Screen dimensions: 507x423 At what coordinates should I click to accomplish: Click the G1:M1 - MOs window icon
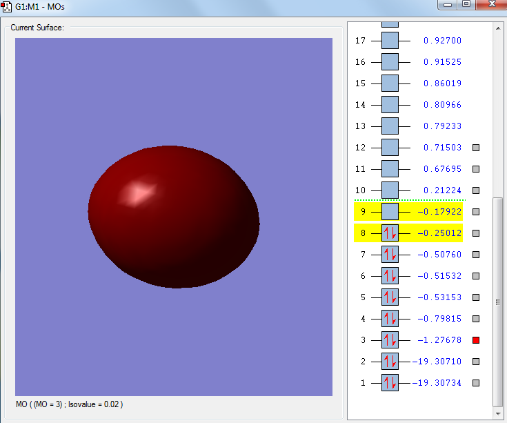(x=7, y=6)
